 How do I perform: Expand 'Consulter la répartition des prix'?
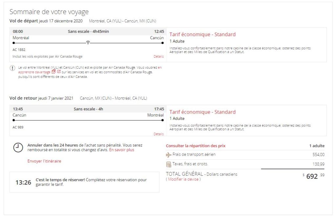pyautogui.click(x=196, y=146)
